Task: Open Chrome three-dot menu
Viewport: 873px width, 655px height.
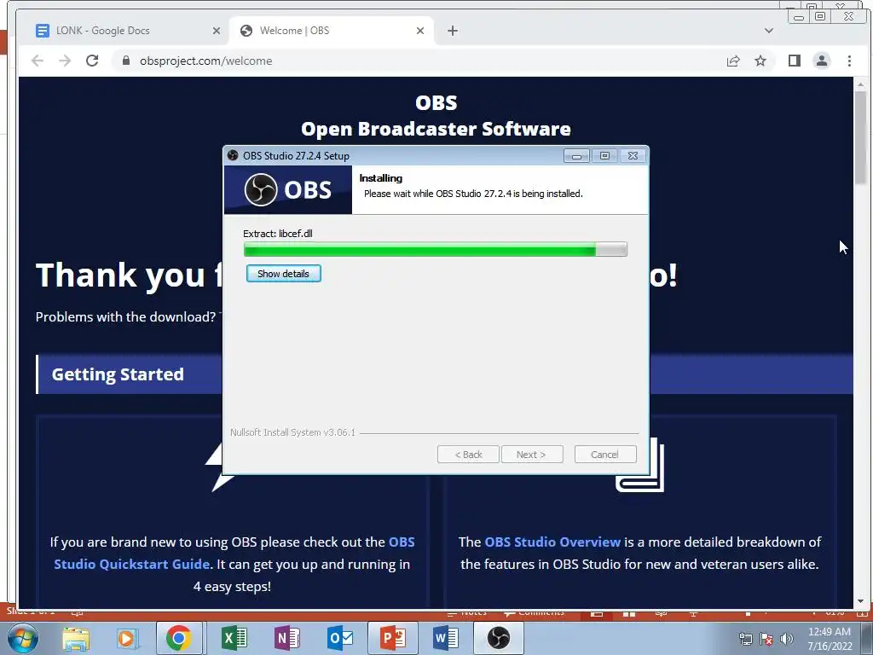Action: [850, 61]
